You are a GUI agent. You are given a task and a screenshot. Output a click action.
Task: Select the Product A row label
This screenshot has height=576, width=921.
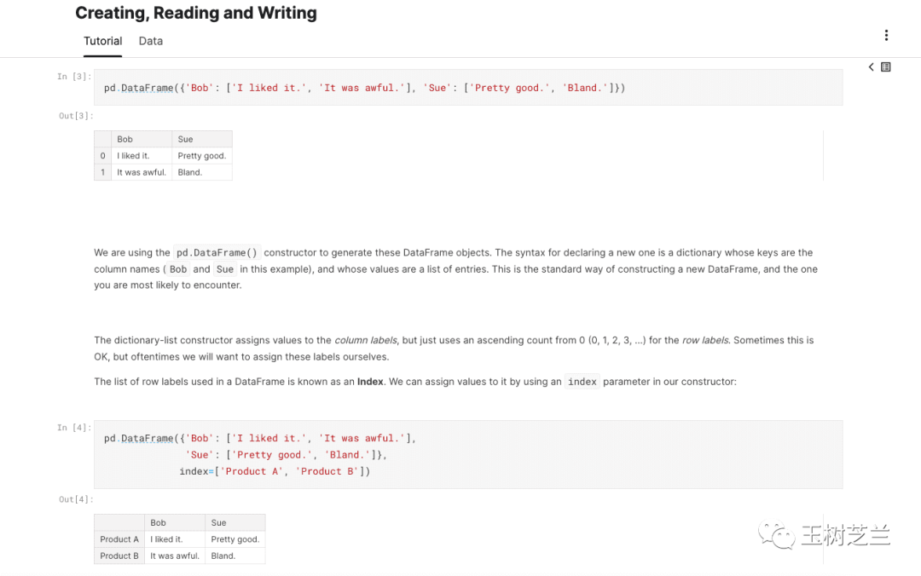pos(119,539)
